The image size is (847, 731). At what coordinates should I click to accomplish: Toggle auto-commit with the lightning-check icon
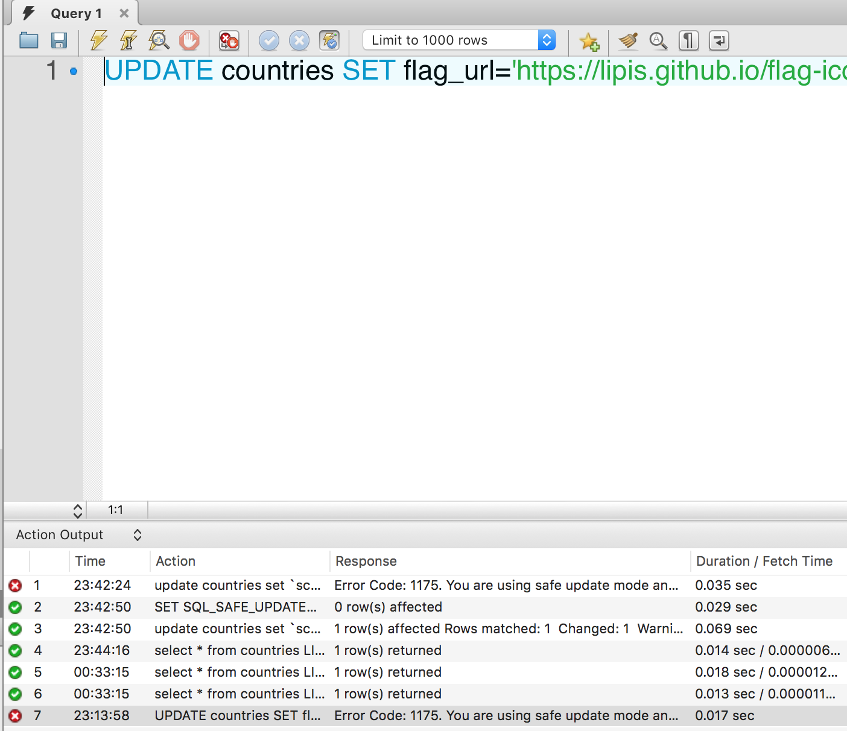point(329,40)
